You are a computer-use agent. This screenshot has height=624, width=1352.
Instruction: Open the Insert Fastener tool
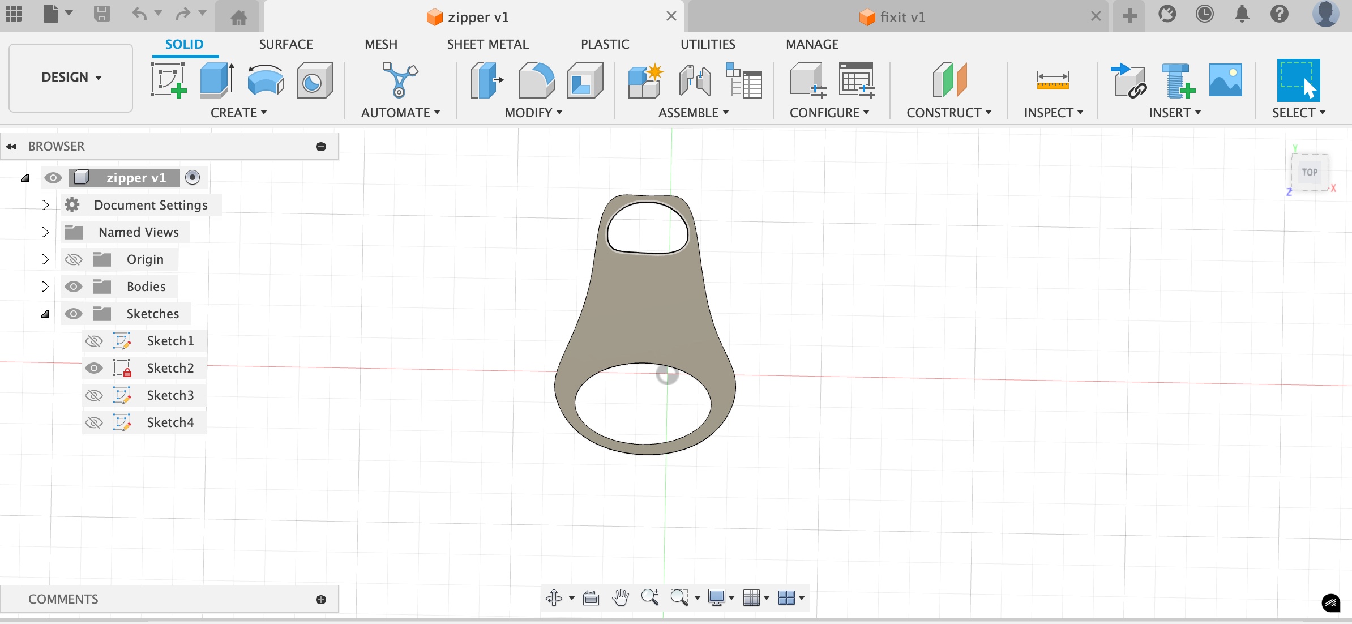point(1178,80)
